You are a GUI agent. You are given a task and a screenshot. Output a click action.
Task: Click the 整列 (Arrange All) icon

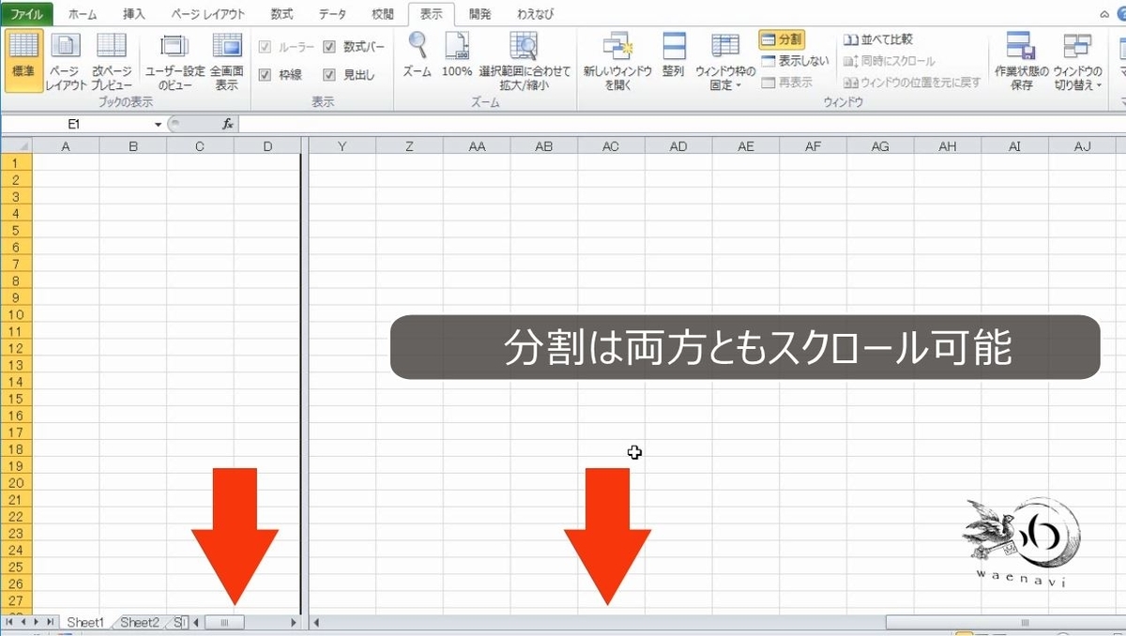pyautogui.click(x=673, y=58)
